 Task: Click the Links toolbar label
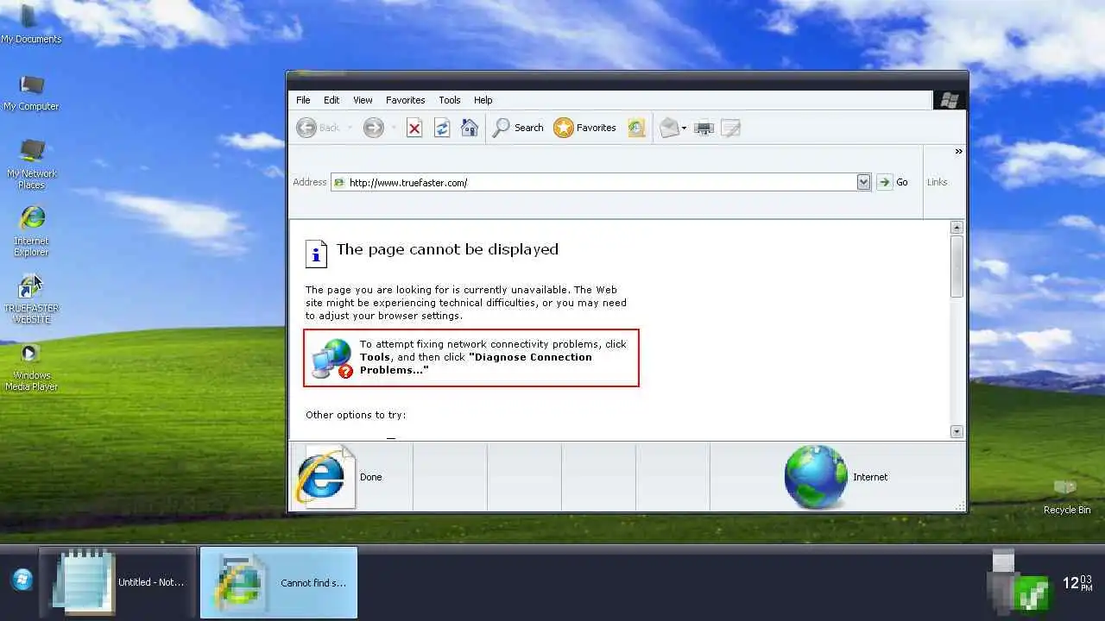[937, 182]
